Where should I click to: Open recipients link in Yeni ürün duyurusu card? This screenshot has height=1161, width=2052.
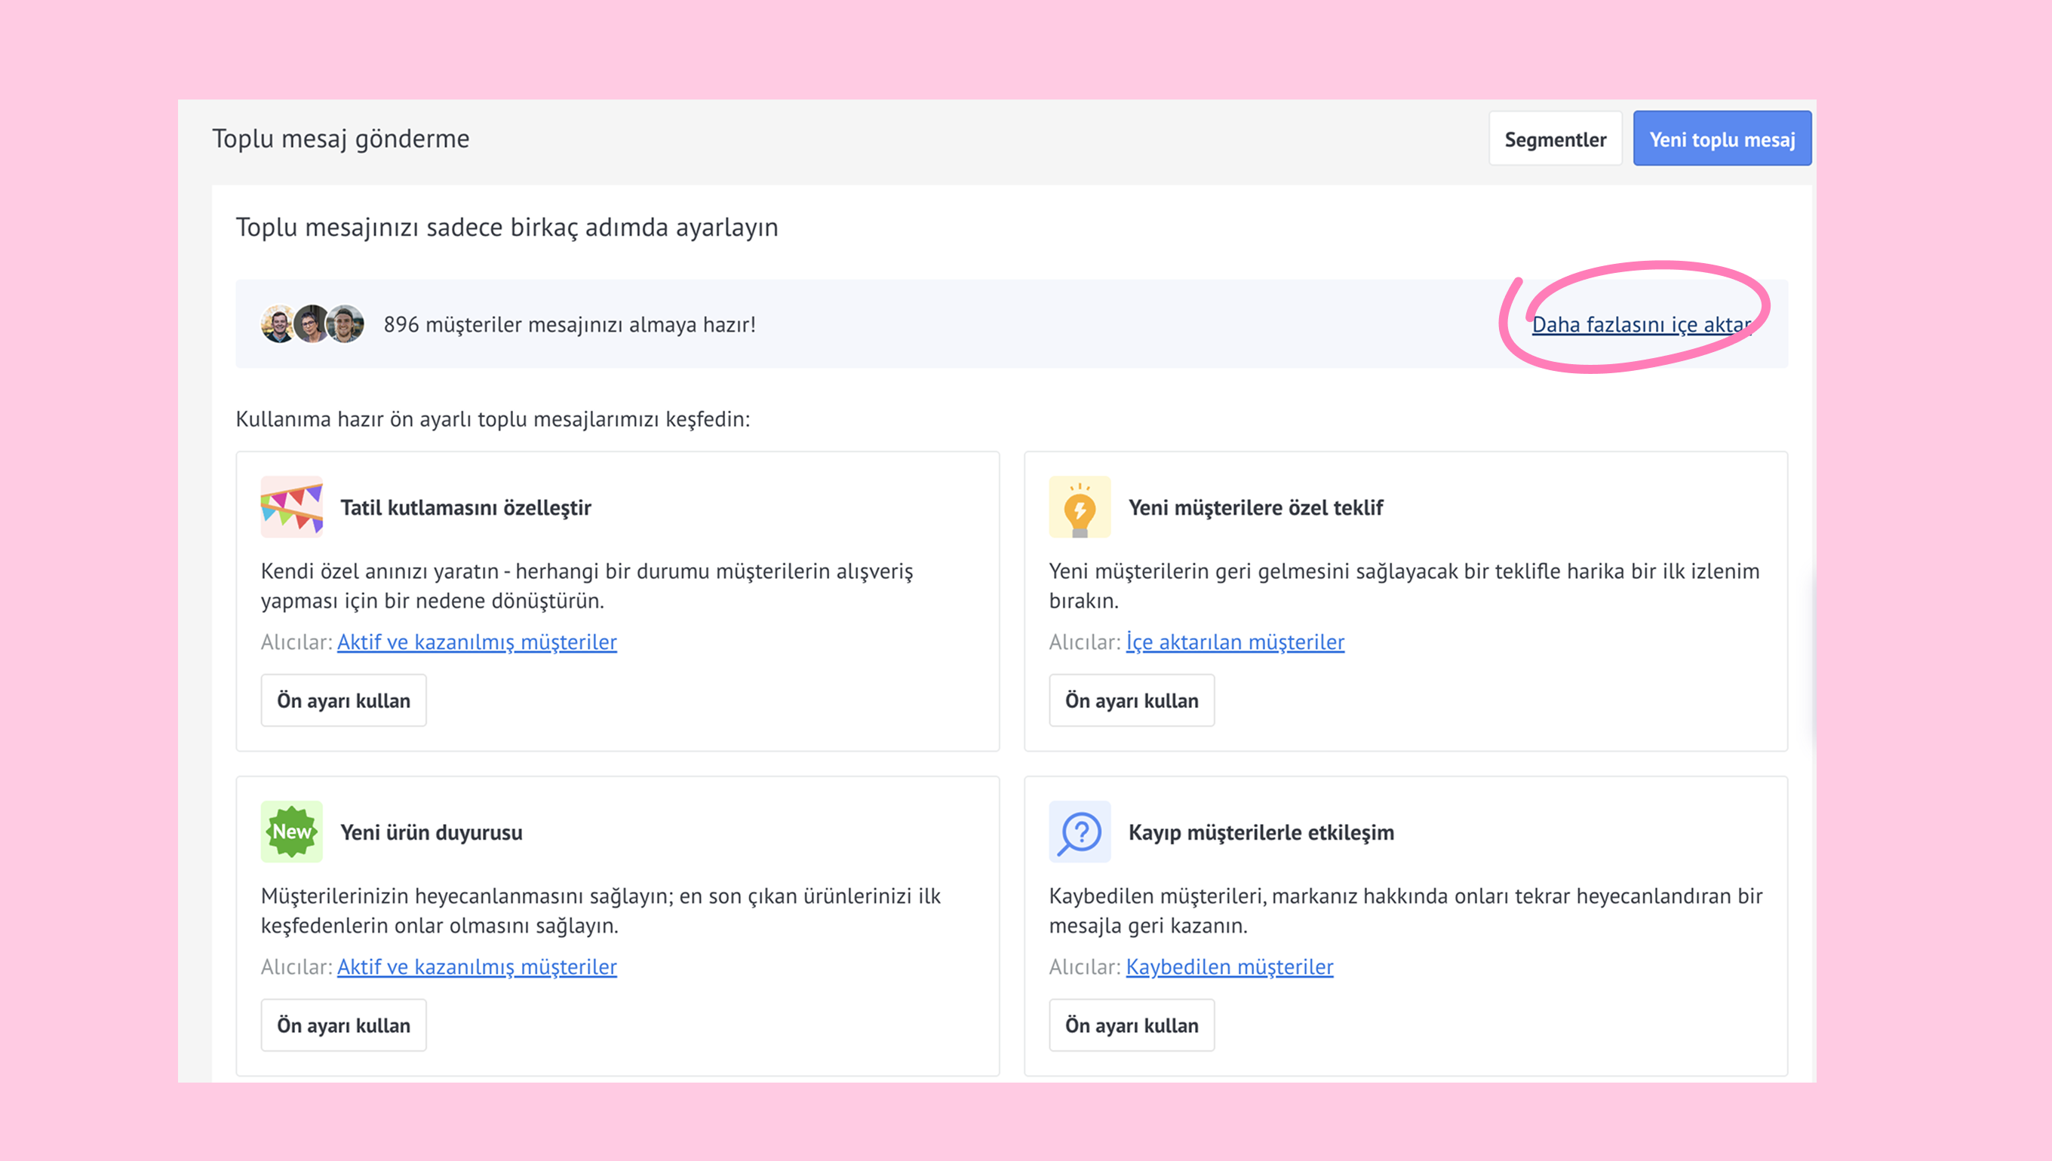pos(477,966)
